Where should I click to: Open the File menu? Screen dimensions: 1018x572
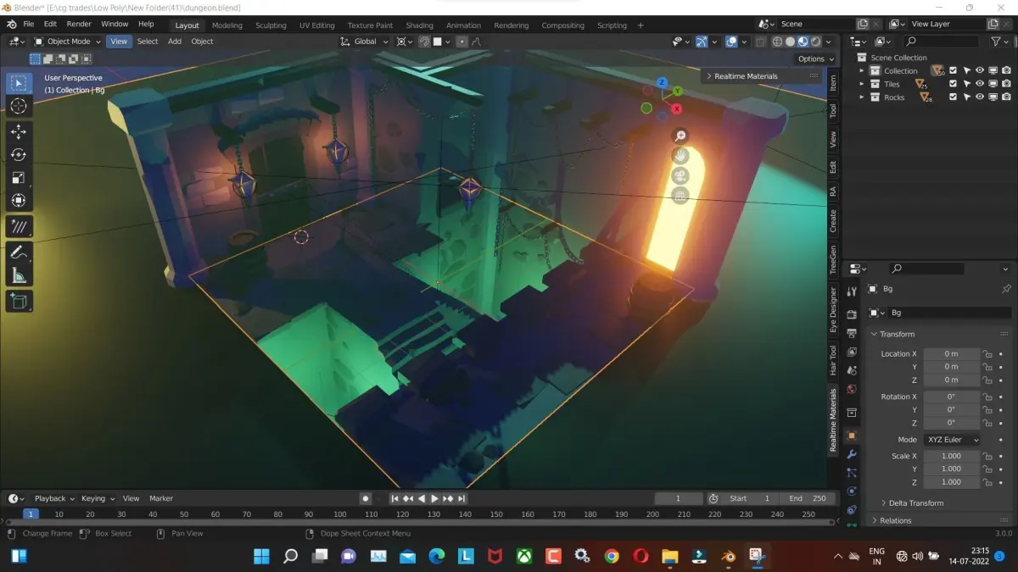(x=28, y=24)
